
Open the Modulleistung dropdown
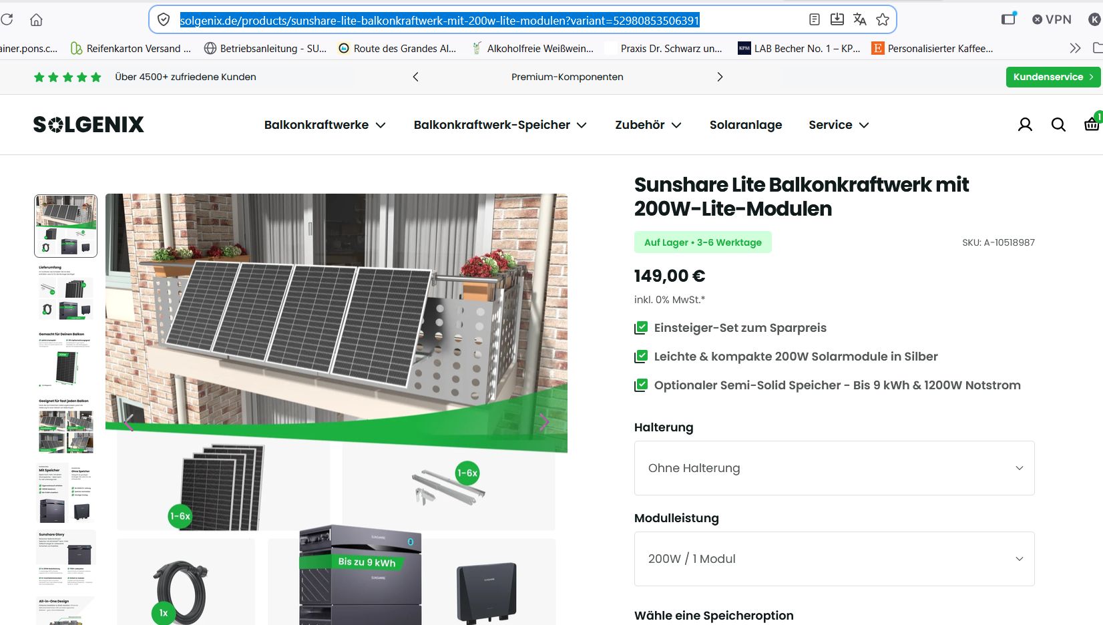834,559
